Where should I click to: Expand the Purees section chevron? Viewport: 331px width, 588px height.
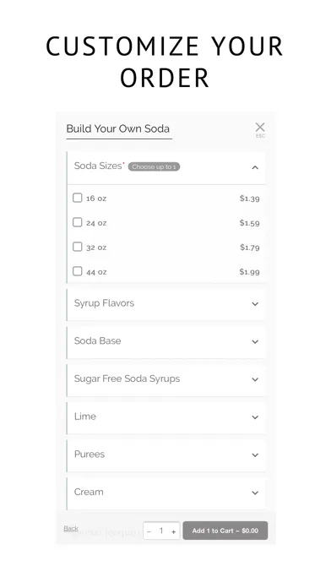[x=255, y=455]
